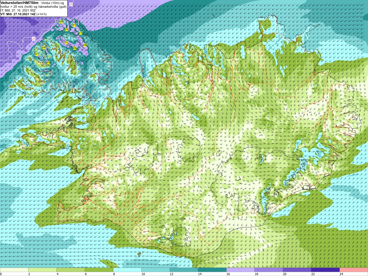Select the olive green swatch for 6–8 m/s

click(99, 270)
